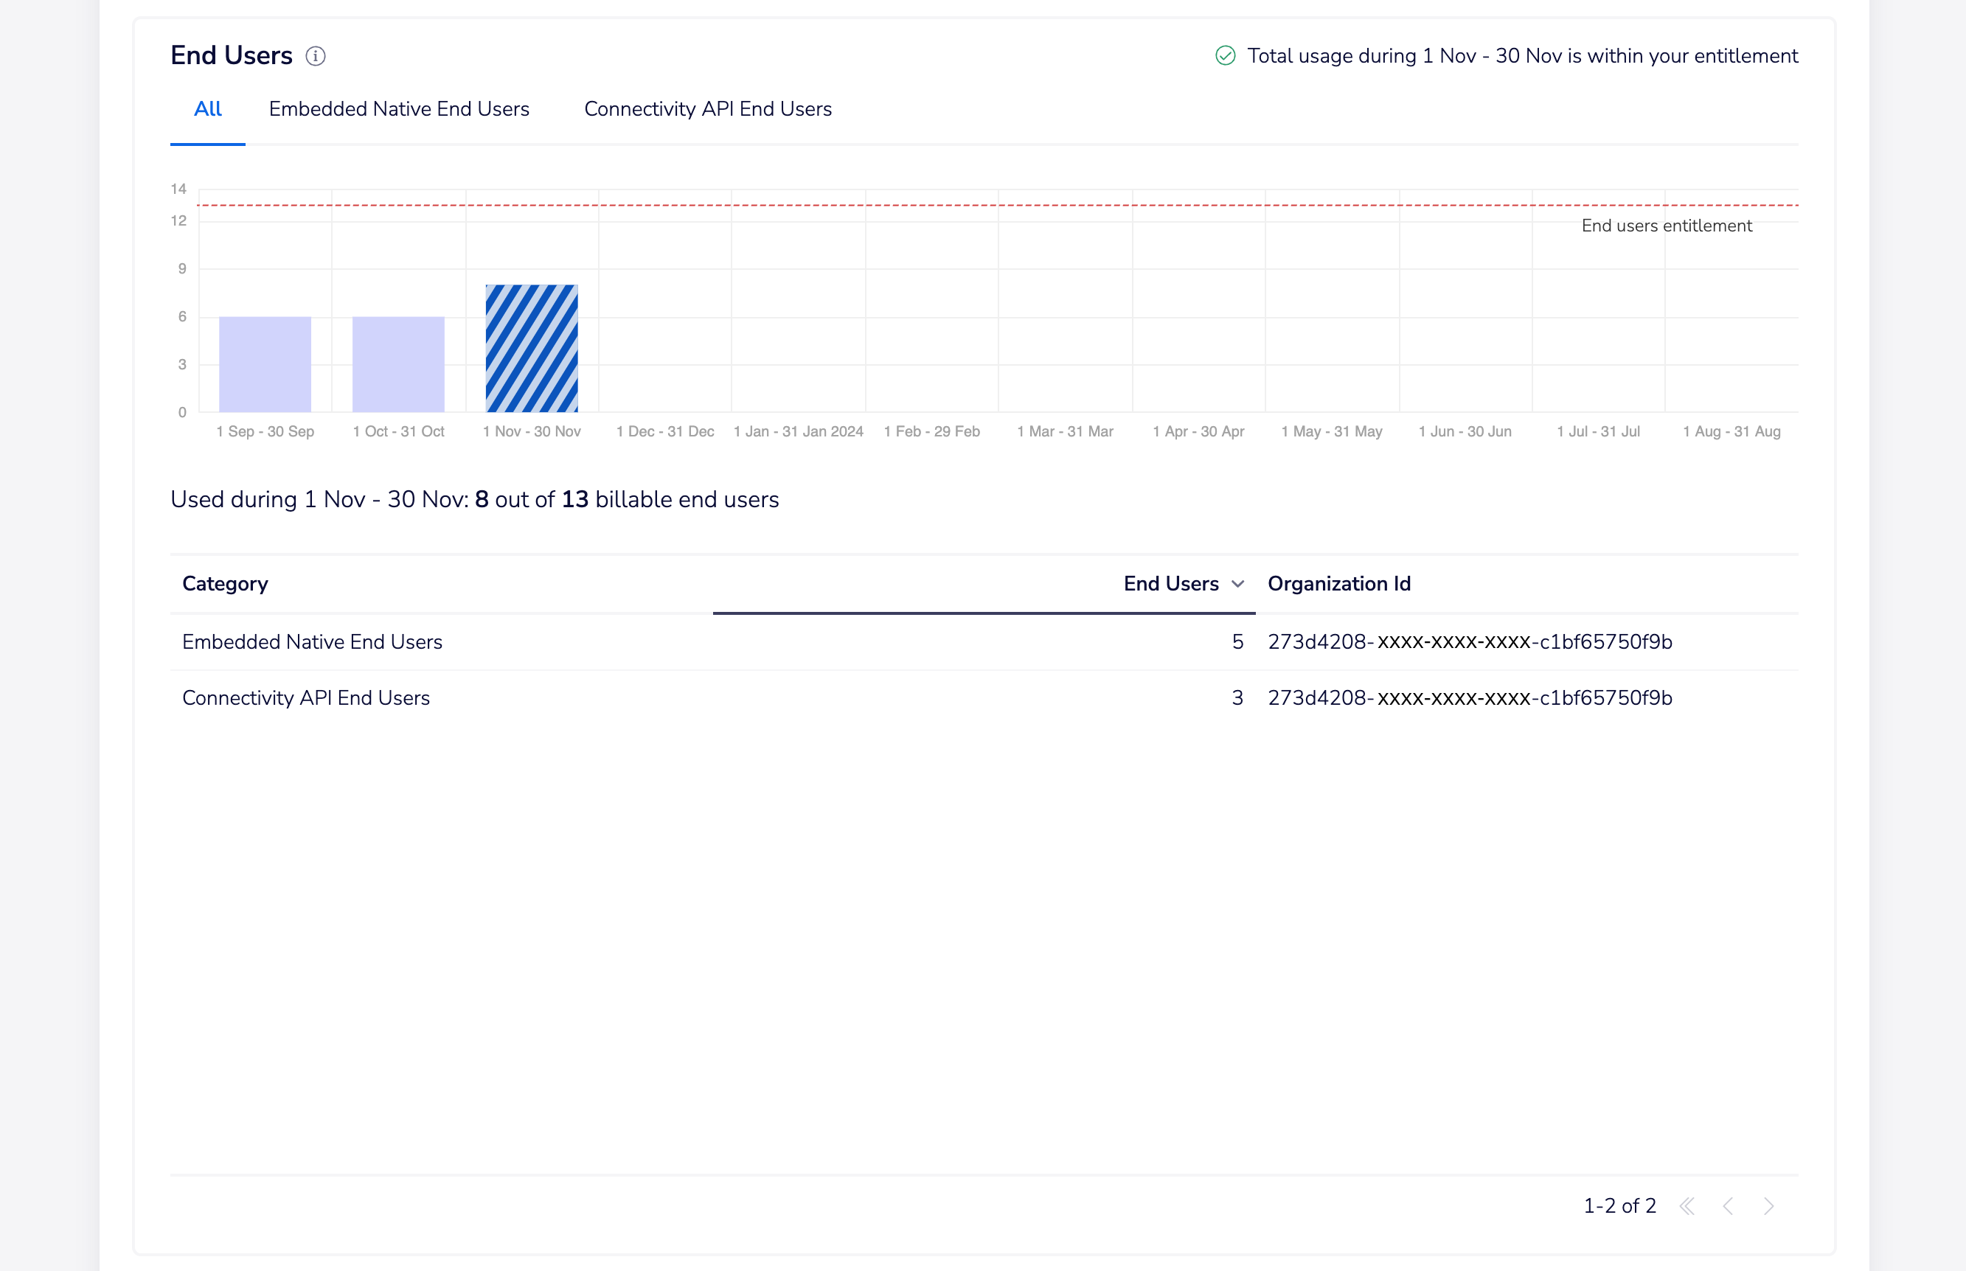Click the red End users entitlement line label

click(x=1666, y=226)
